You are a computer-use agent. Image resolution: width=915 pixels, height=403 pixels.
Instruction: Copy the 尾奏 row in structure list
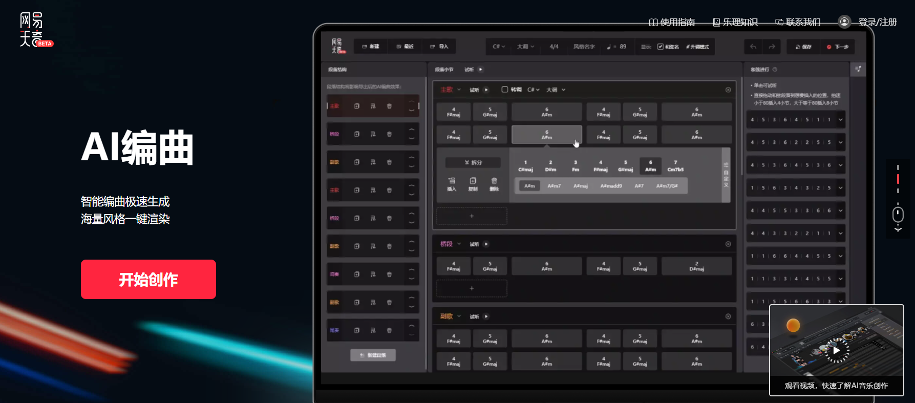[357, 330]
